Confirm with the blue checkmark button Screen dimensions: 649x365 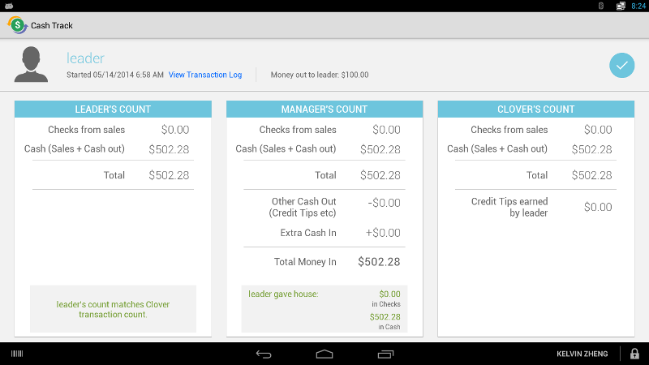coord(621,66)
